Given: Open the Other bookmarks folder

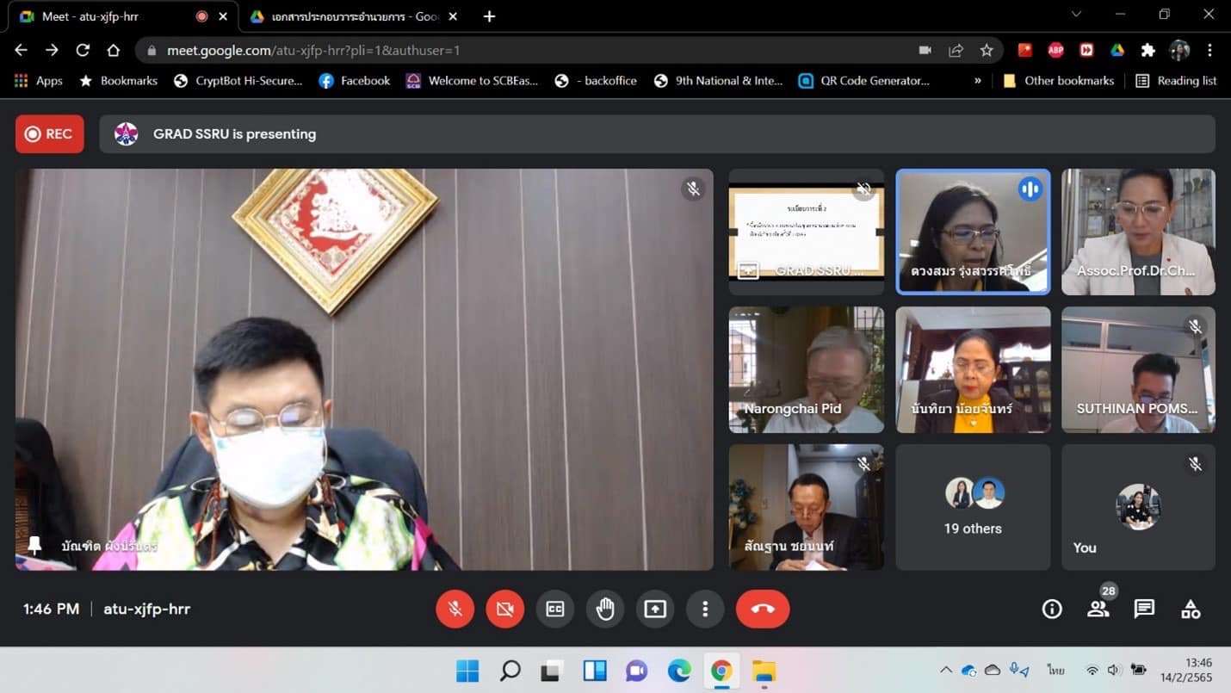Looking at the screenshot, I should click(x=1059, y=80).
